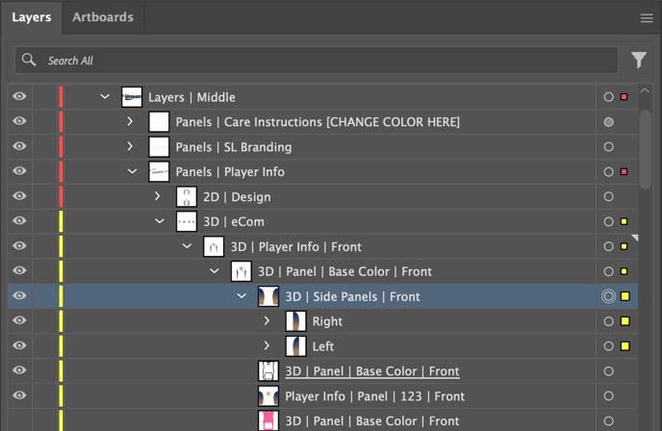Expand the Panels | Care Instructions layer

(131, 122)
